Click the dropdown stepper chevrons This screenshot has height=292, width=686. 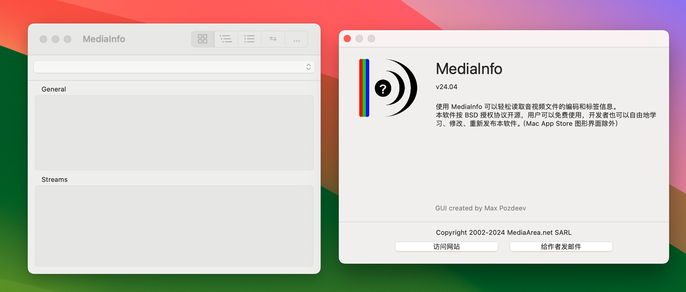coord(308,67)
